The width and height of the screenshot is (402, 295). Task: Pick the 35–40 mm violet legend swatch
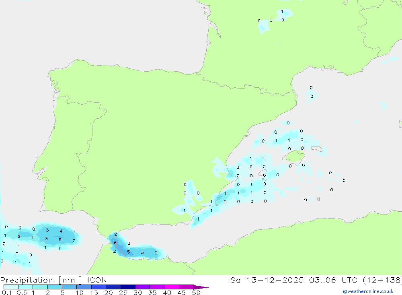[x=157, y=287]
